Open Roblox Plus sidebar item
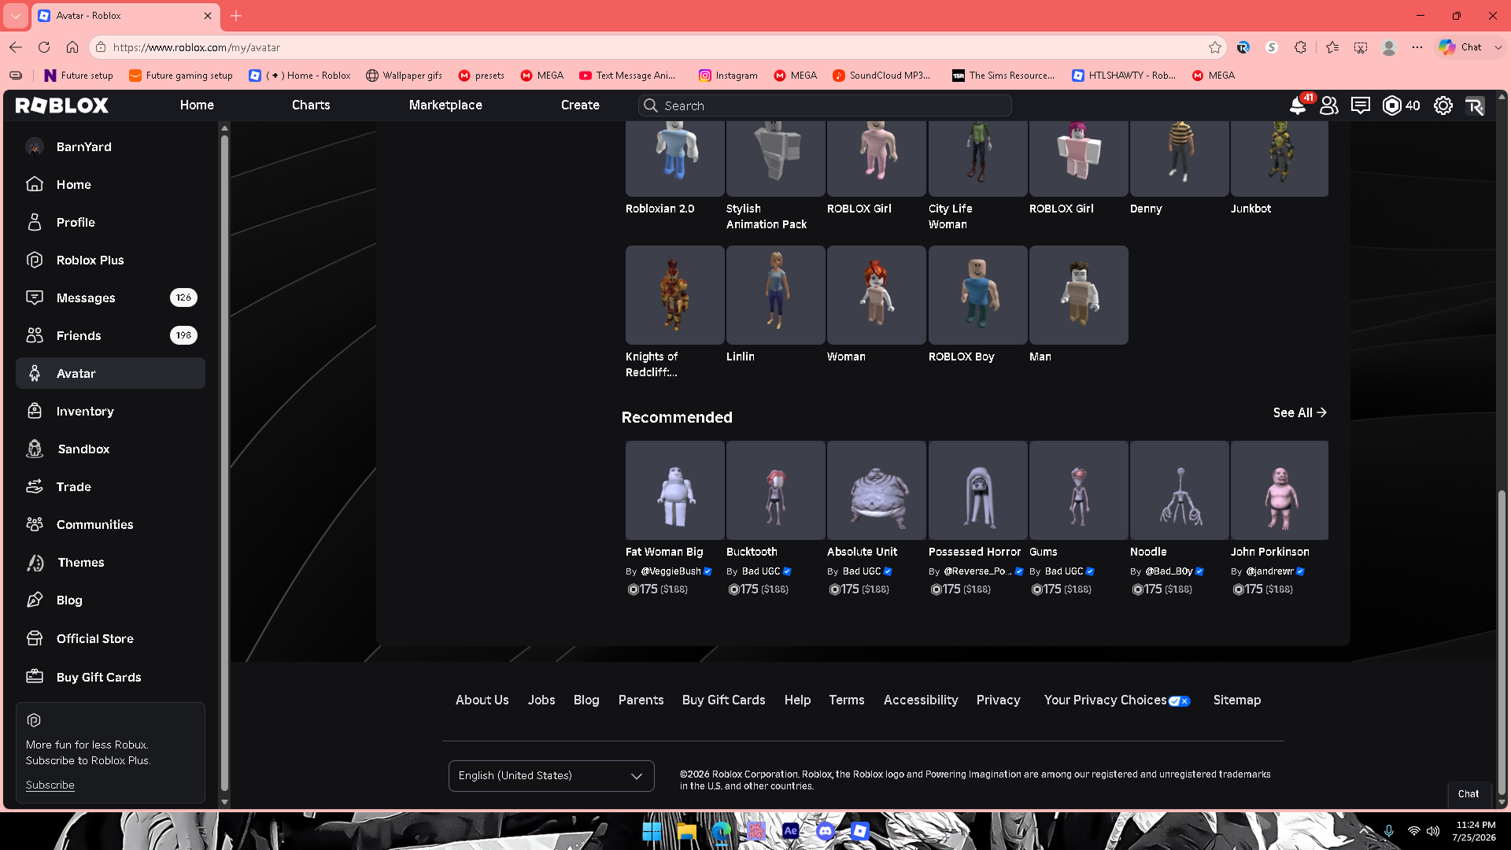 click(110, 260)
